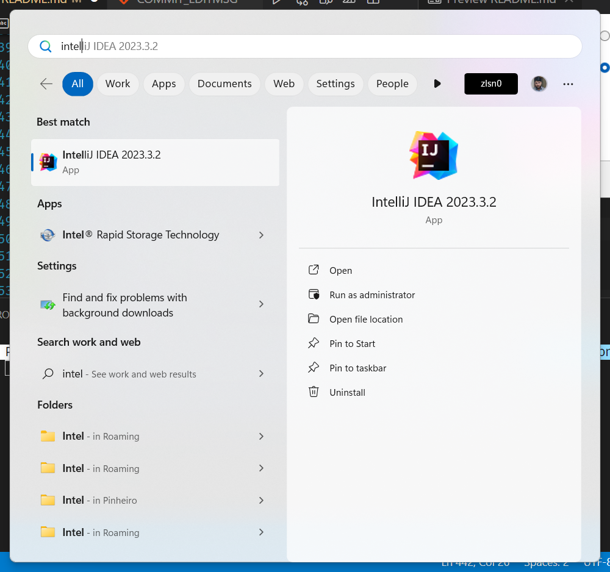
Task: Click the background downloads troubleshooter icon
Action: click(x=48, y=305)
